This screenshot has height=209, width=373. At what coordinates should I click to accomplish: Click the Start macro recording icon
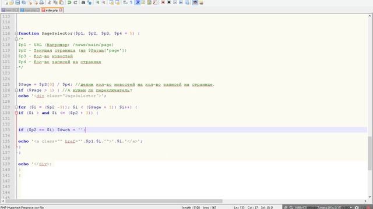point(163,2)
